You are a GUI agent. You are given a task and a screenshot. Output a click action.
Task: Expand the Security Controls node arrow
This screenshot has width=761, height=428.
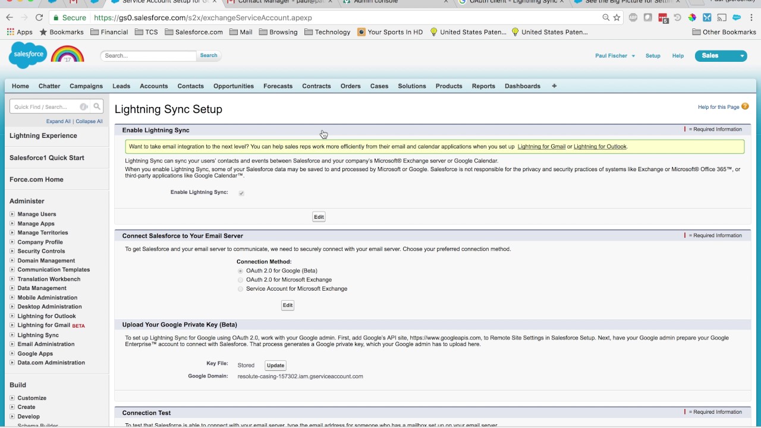point(12,251)
